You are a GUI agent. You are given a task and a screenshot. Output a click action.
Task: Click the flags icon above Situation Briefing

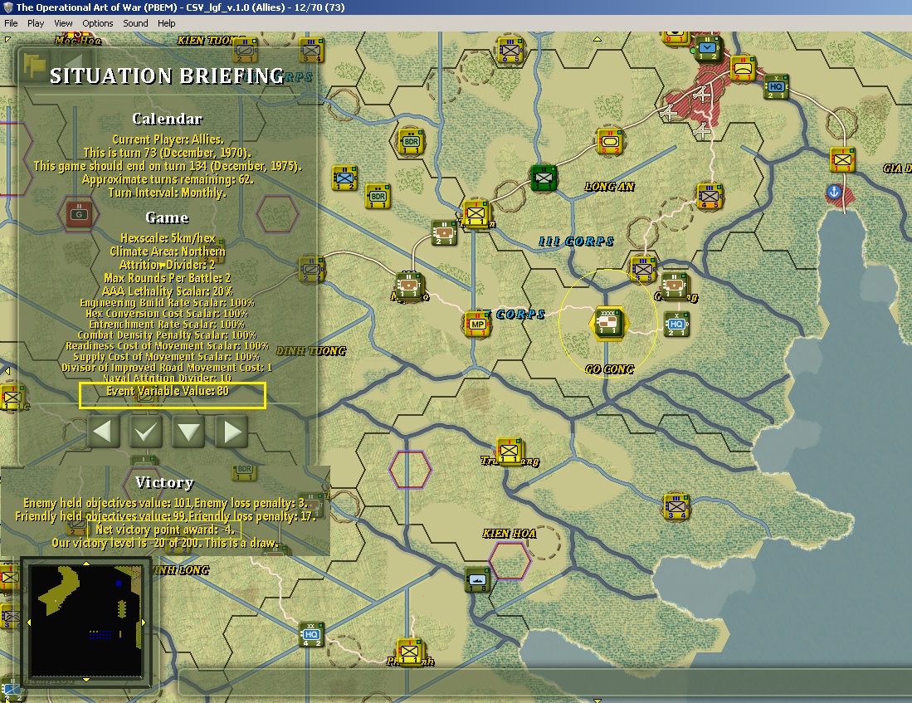tap(35, 64)
